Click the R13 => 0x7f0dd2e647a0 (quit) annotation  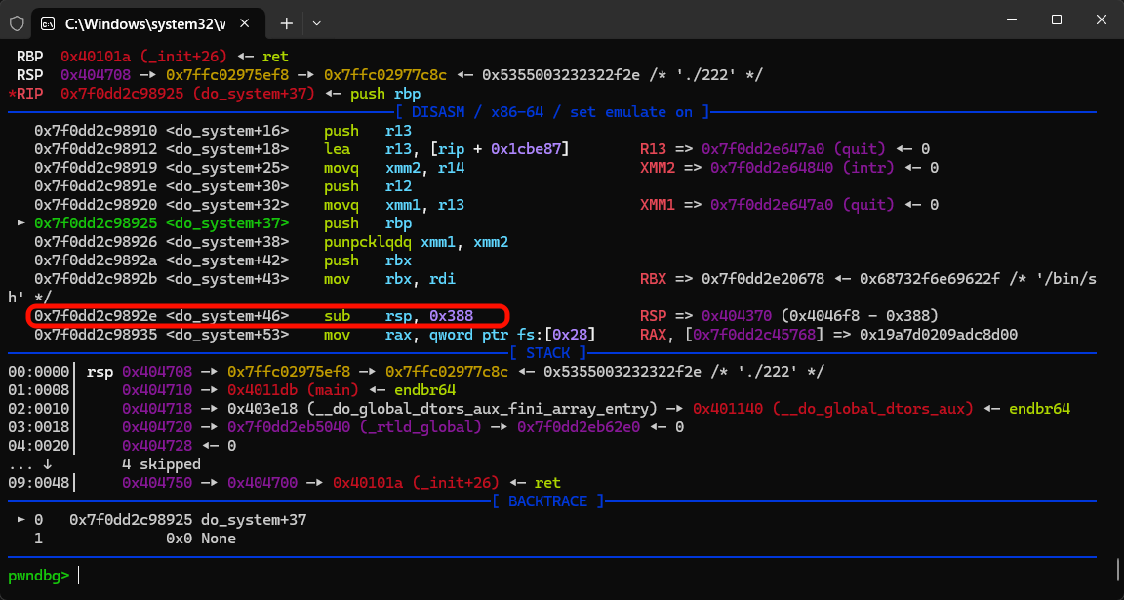point(784,149)
